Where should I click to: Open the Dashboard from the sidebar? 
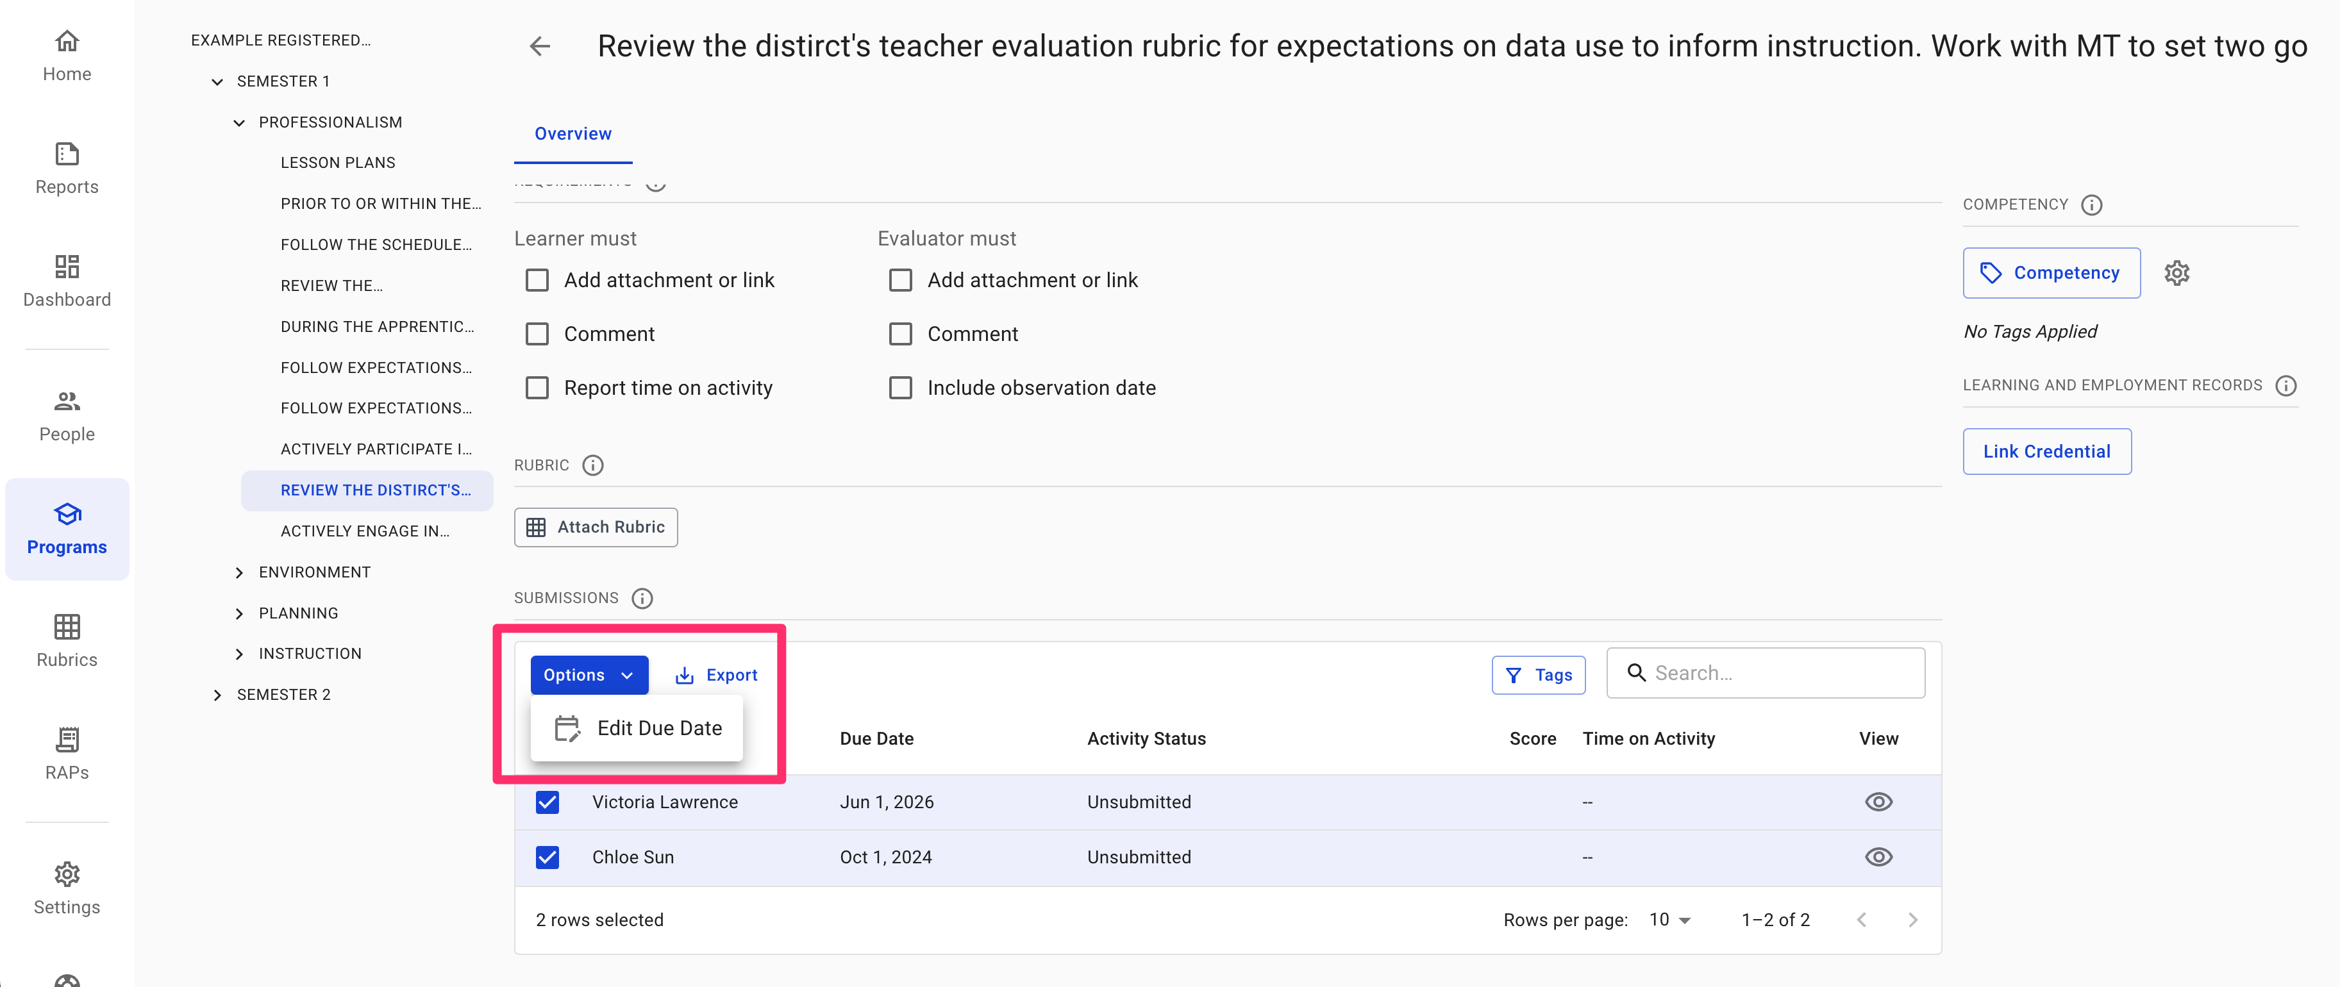click(66, 281)
